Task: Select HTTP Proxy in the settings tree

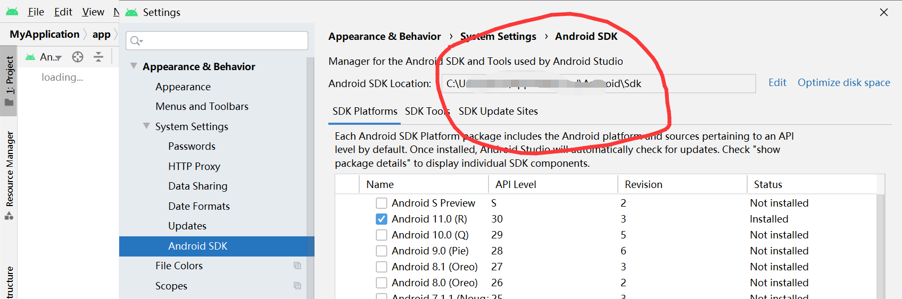Action: (194, 166)
